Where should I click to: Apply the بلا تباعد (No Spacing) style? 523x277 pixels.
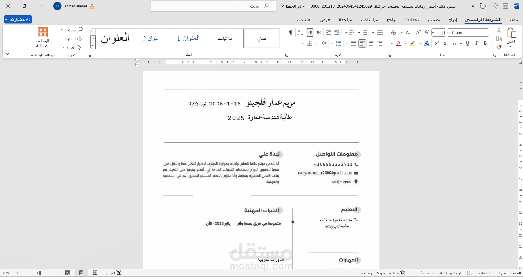tap(225, 39)
